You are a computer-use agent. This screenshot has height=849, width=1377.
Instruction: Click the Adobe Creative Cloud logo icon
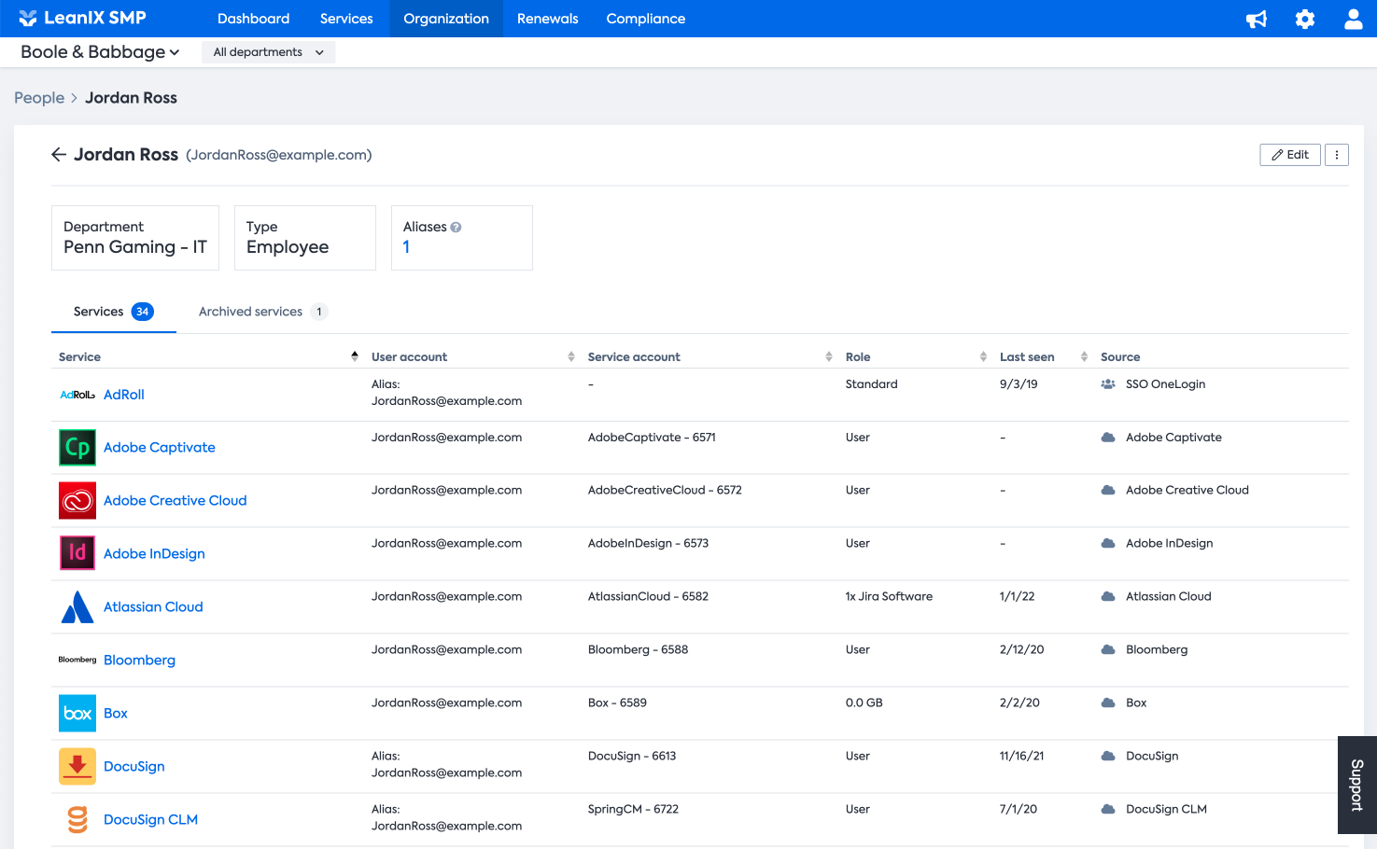[77, 500]
